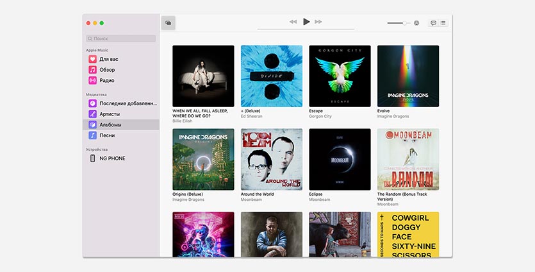Click the + (Deluxe) album title
This screenshot has height=272, width=535.
tap(251, 111)
